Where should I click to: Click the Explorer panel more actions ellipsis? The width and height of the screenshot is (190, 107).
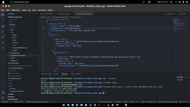pyautogui.click(x=36, y=14)
